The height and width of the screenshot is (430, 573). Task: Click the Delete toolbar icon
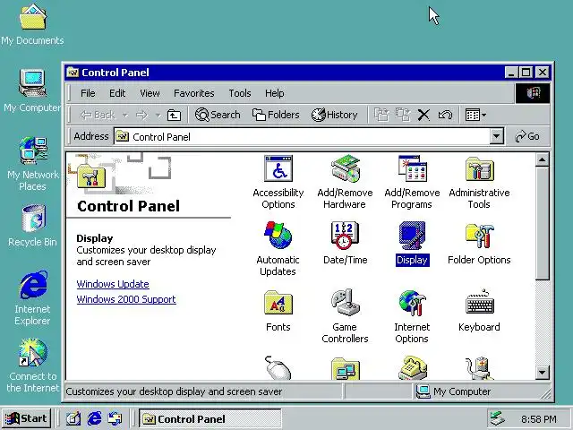coord(423,115)
